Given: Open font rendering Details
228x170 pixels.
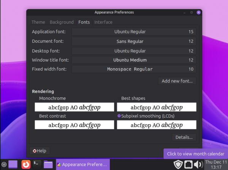Looking at the screenshot, I should (184, 137).
